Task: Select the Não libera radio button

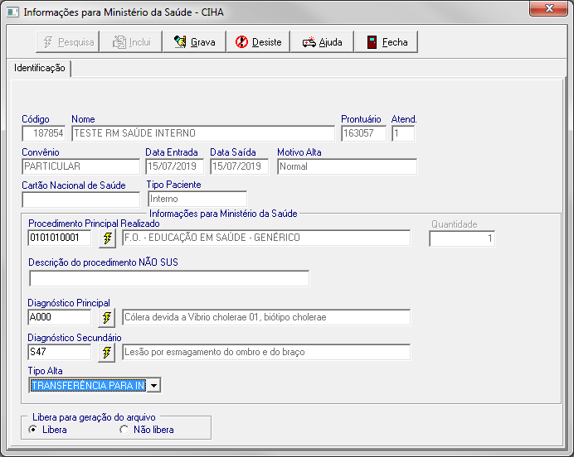Action: (124, 430)
